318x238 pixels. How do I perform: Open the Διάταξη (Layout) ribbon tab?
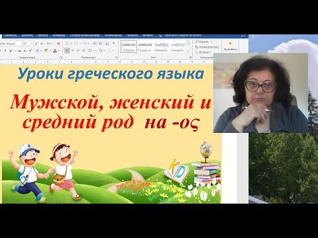[43, 35]
